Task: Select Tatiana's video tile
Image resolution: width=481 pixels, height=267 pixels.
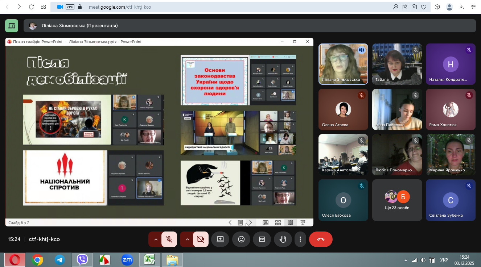Action: coord(397,64)
